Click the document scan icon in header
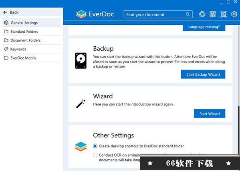This screenshot has width=240, height=171. [x=224, y=14]
